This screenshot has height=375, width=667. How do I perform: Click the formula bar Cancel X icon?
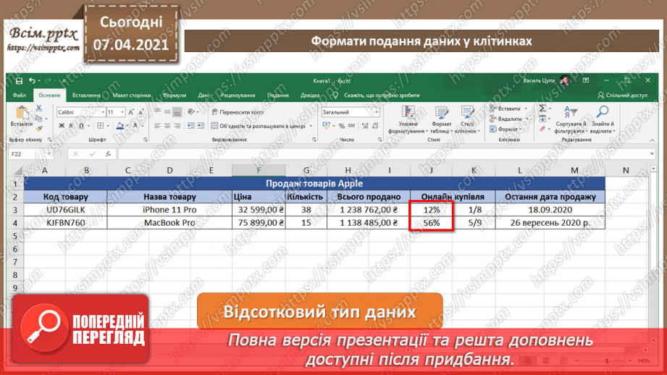coord(76,154)
